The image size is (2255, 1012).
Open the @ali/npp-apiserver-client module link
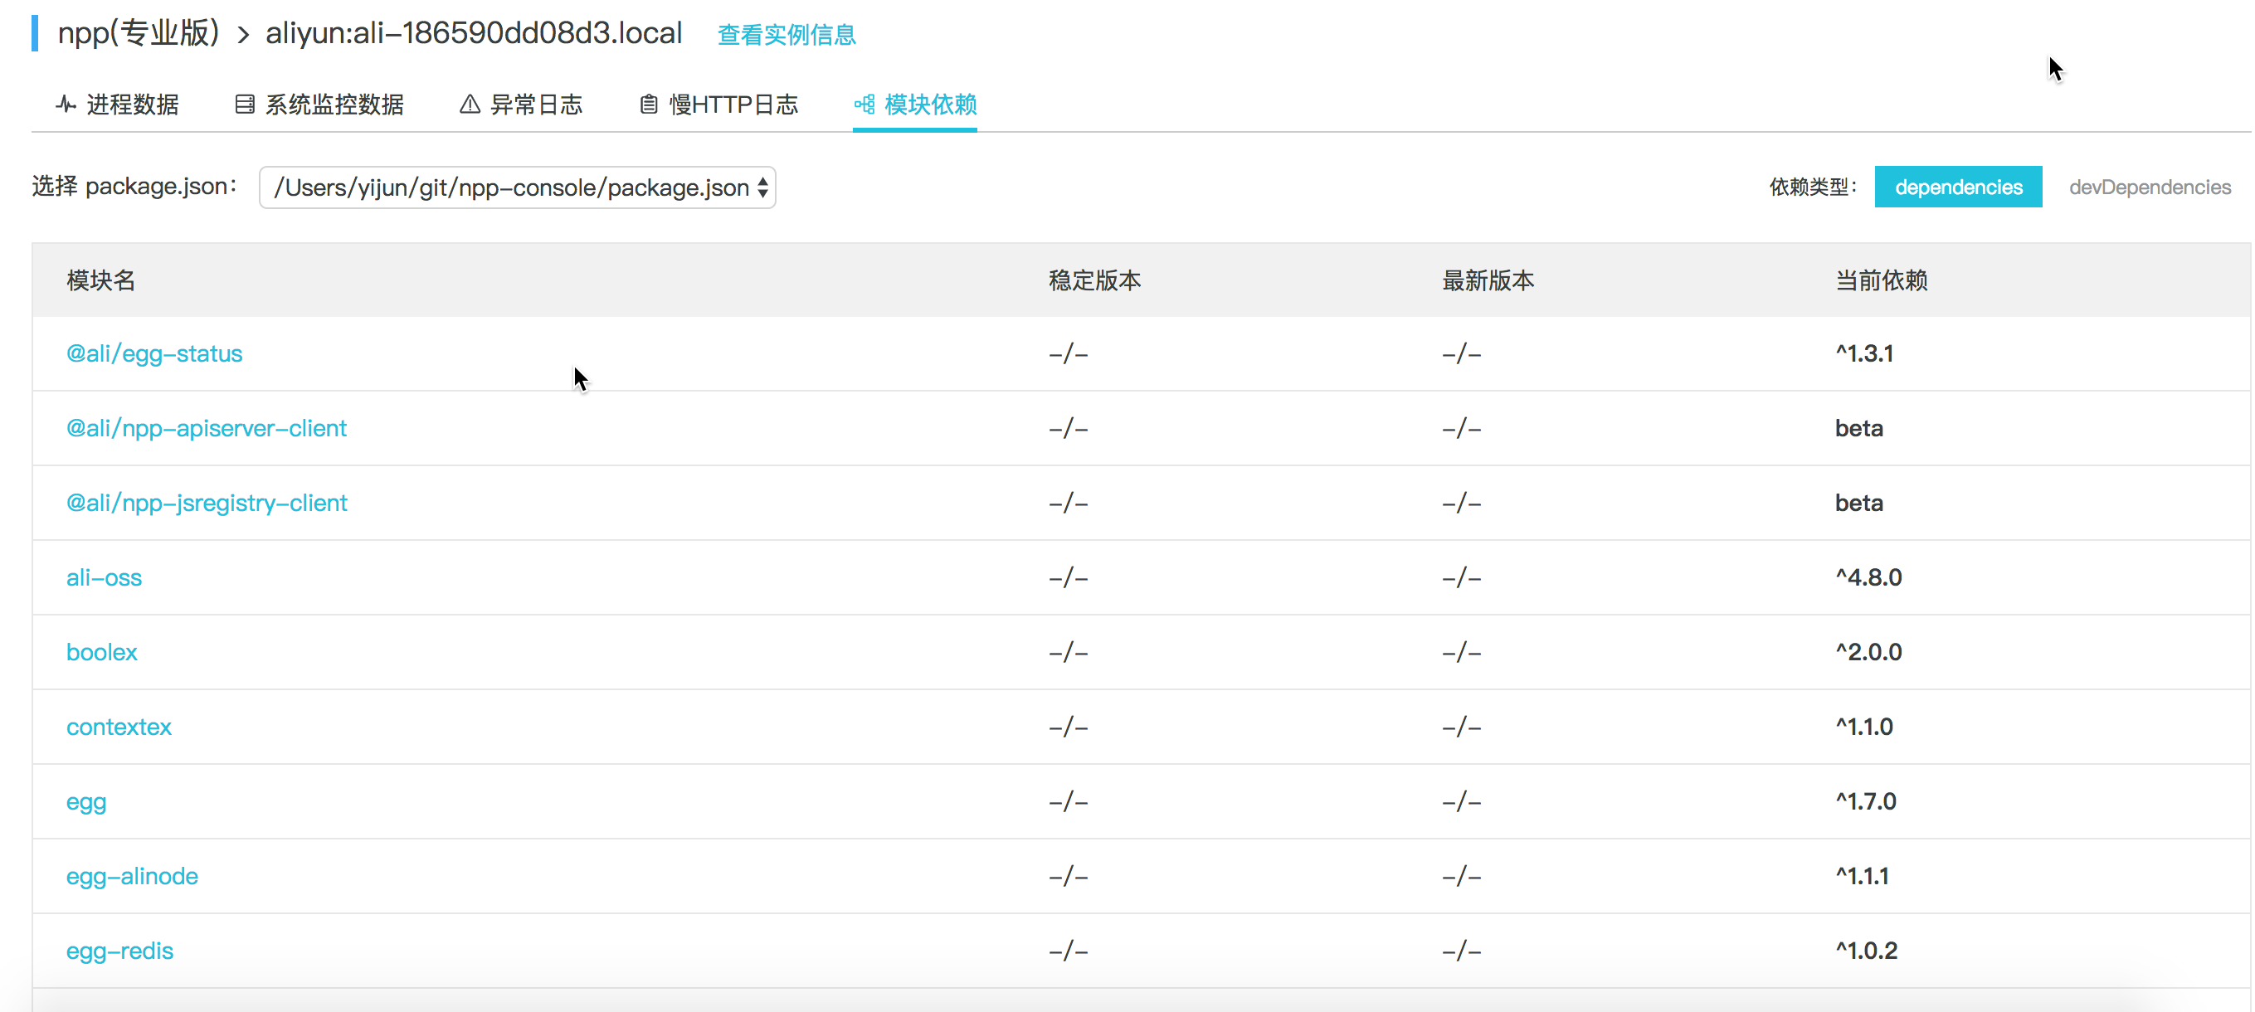(x=207, y=428)
